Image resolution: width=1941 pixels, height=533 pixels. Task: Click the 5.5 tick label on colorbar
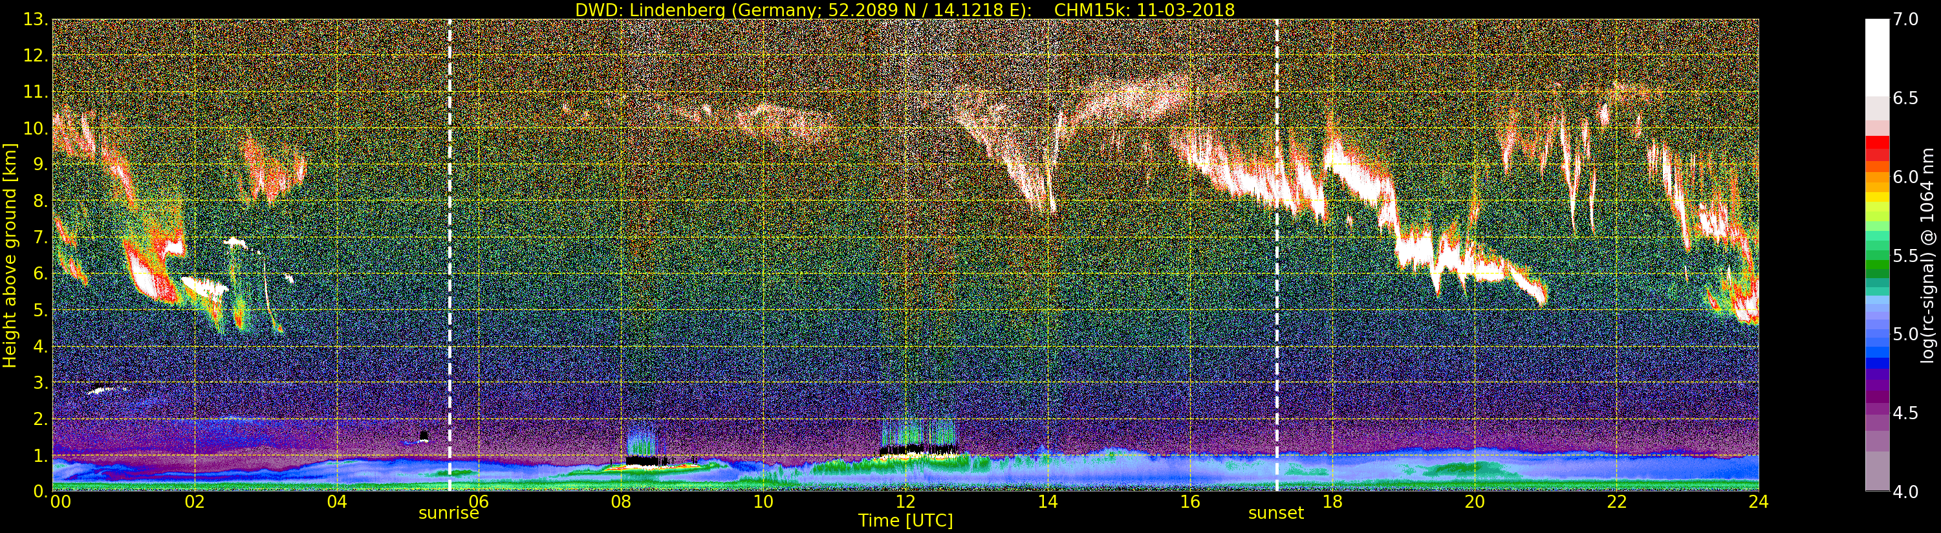pos(1906,256)
